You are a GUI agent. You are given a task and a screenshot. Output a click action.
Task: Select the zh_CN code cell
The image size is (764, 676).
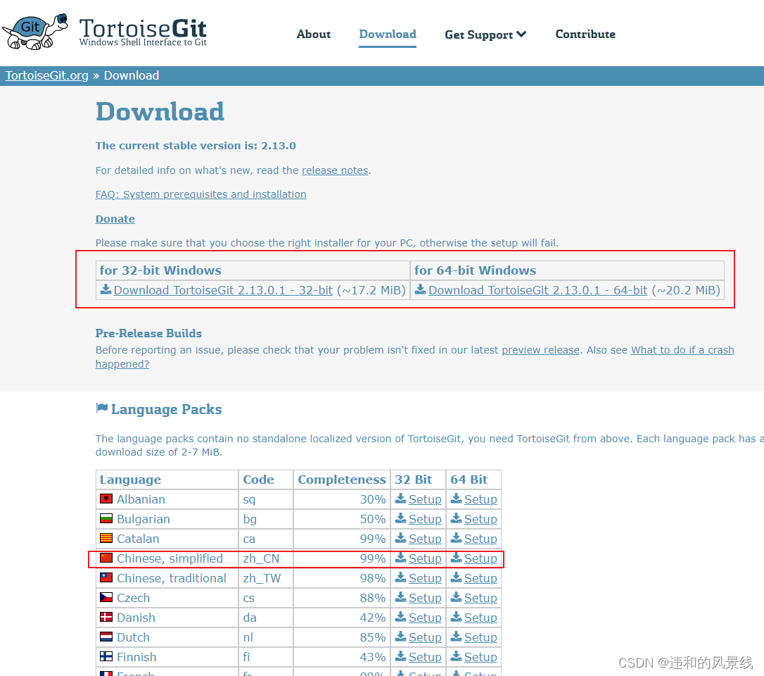coord(265,558)
